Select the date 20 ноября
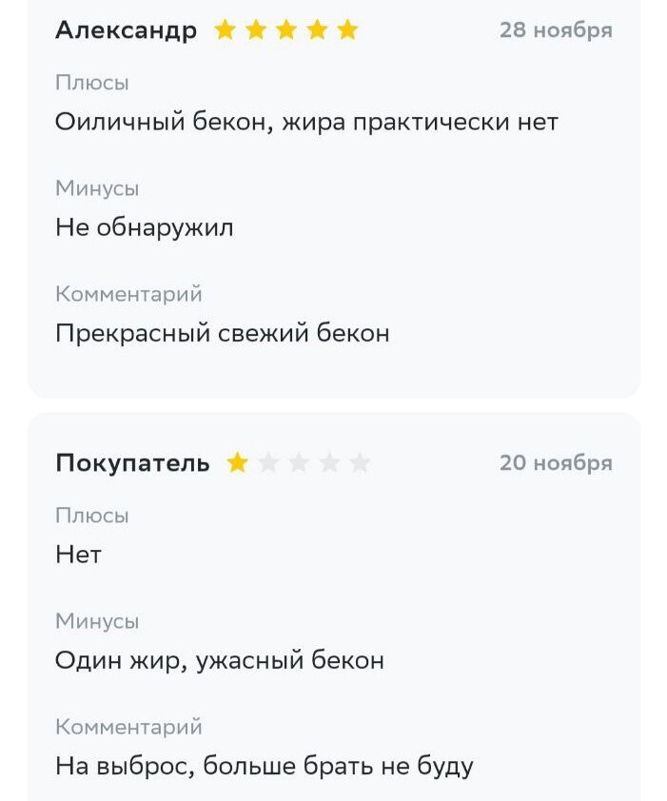Screen dimensions: 667x801 [556, 463]
